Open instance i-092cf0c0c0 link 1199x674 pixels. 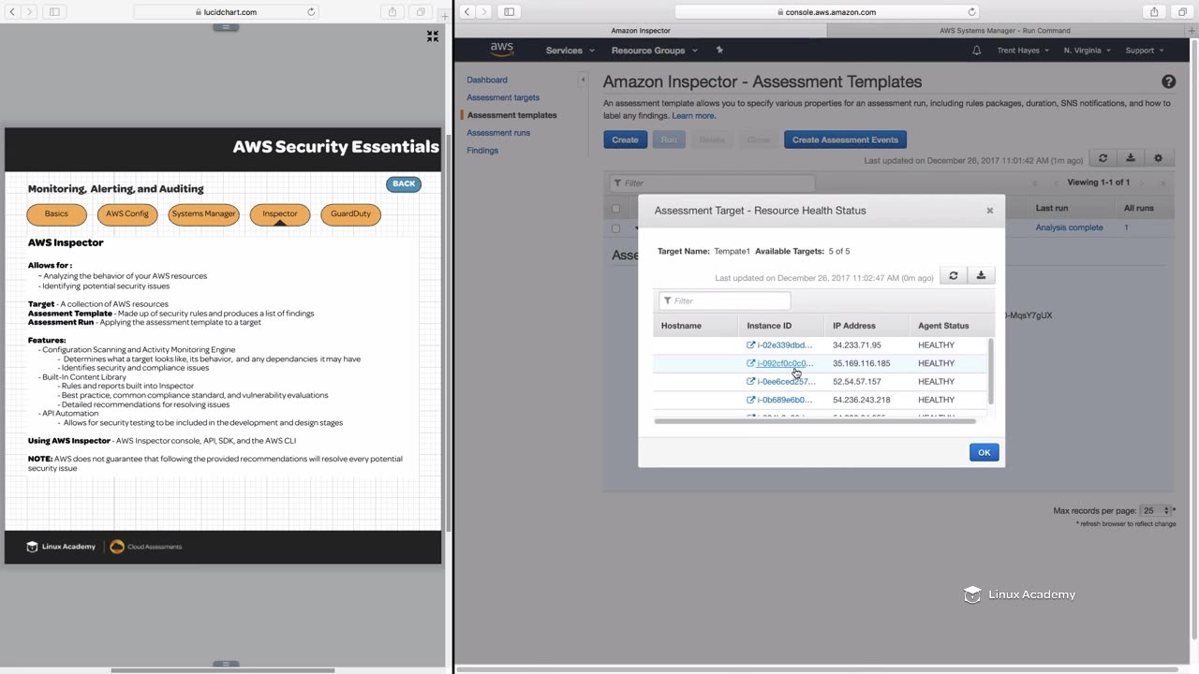pos(779,363)
